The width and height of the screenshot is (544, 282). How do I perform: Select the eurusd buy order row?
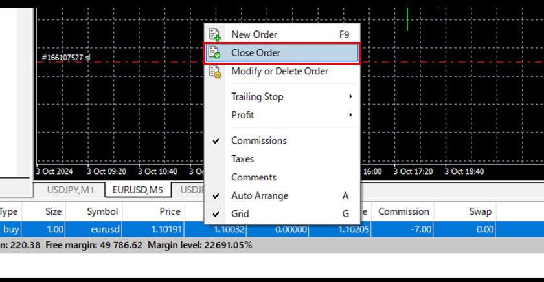tap(102, 229)
